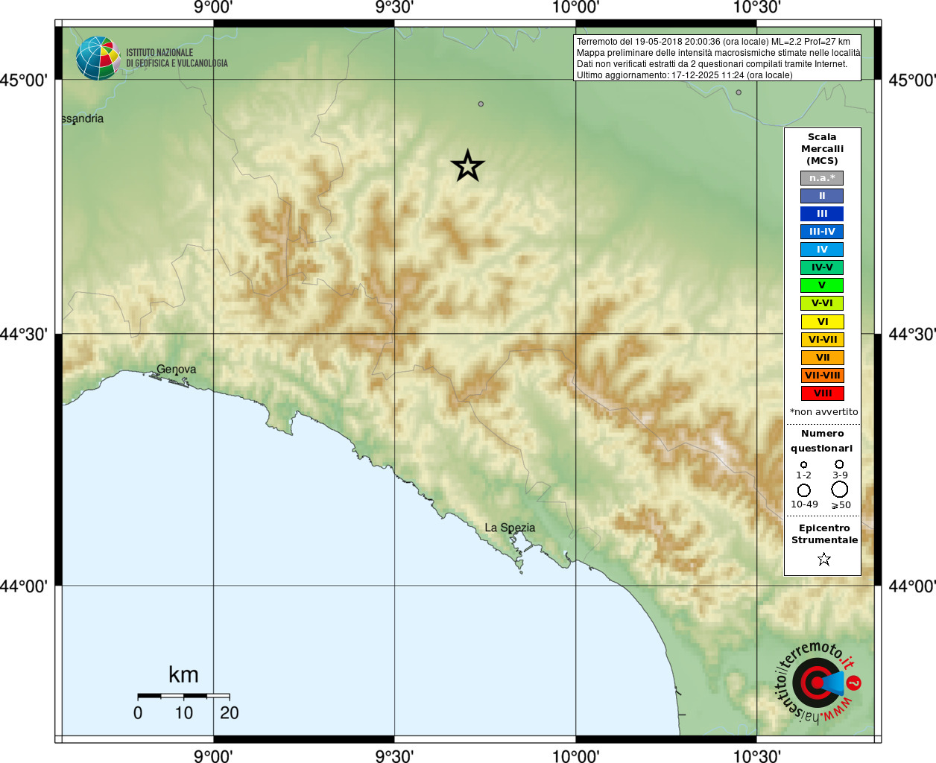Image resolution: width=936 pixels, height=763 pixels.
Task: Click the La Spezia city label
Action: click(x=510, y=528)
